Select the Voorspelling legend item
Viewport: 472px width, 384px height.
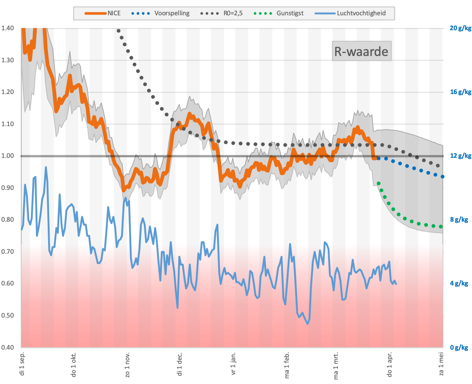[x=160, y=13]
